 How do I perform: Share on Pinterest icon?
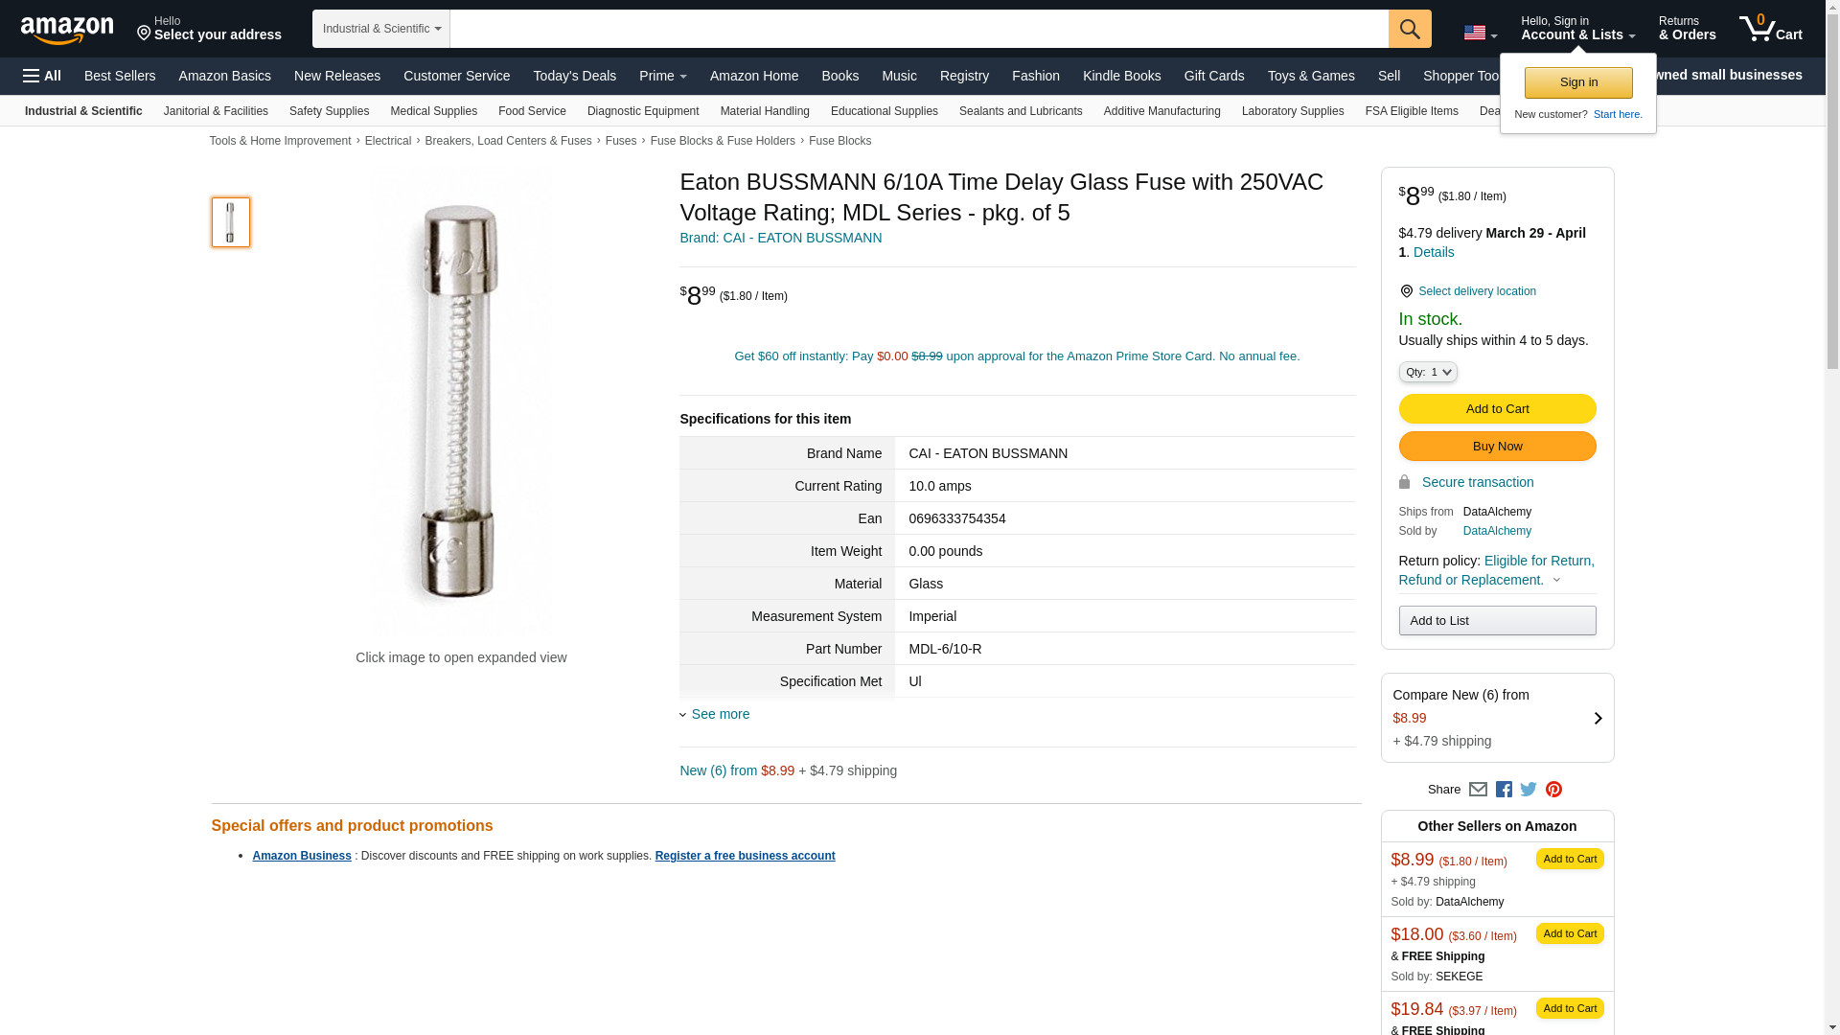point(1553,790)
